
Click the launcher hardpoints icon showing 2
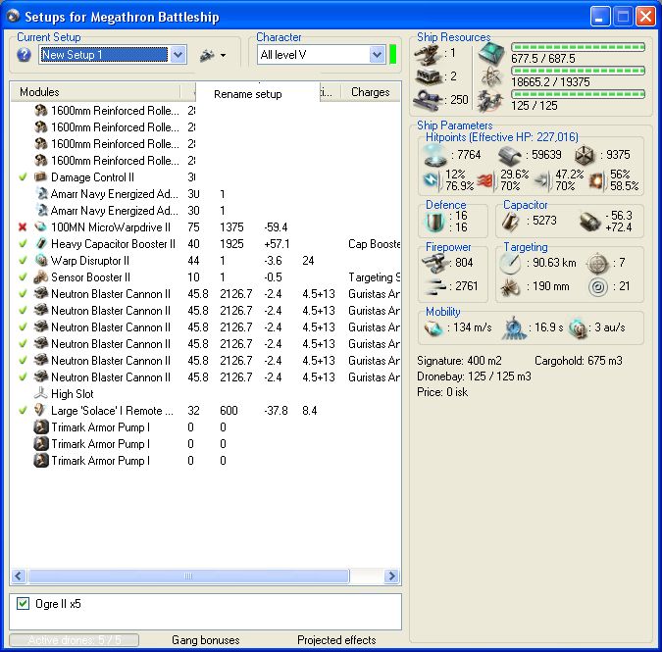coord(428,76)
